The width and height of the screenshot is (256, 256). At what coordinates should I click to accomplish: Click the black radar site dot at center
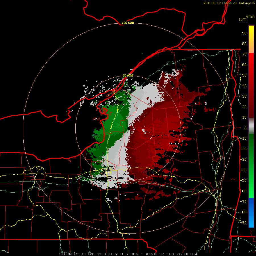(129, 128)
